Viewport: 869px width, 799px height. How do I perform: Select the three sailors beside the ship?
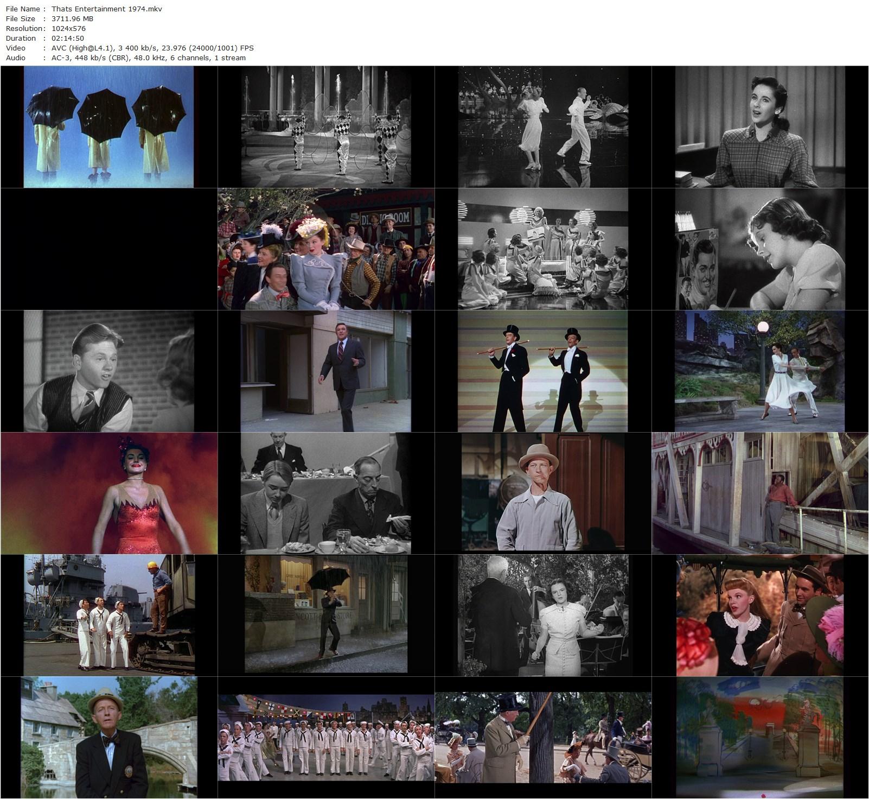pyautogui.click(x=109, y=616)
